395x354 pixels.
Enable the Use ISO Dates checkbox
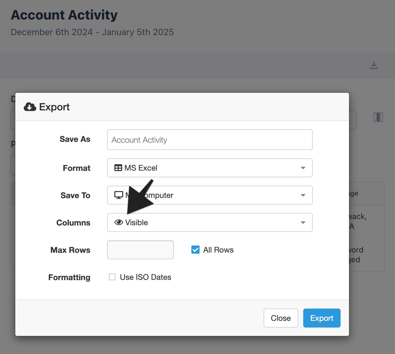[x=112, y=277]
